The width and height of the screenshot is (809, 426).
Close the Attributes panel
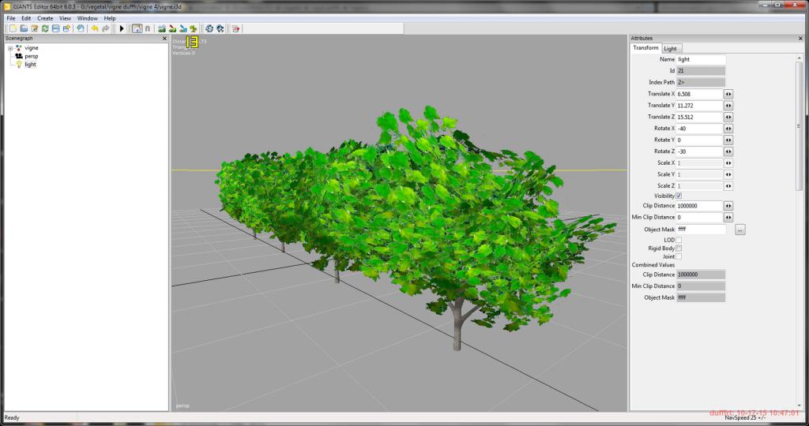(801, 39)
